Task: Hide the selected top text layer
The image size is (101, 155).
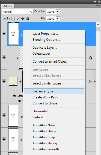Action: (4, 34)
